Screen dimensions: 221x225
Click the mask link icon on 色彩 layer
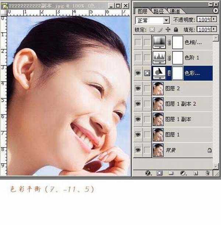click(169, 73)
